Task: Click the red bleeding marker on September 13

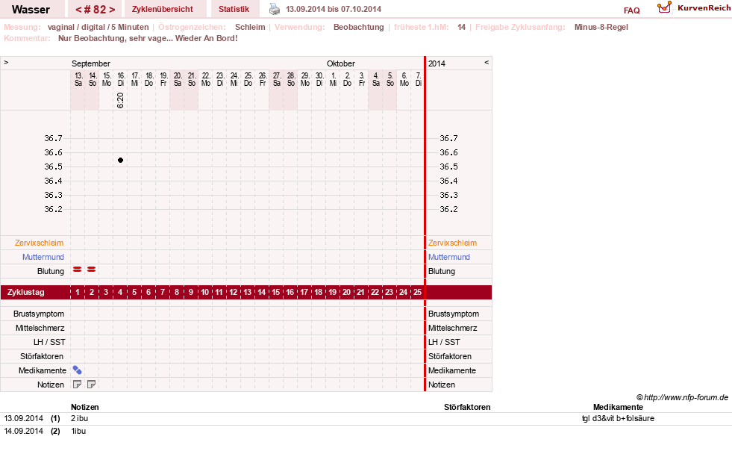Action: [77, 270]
